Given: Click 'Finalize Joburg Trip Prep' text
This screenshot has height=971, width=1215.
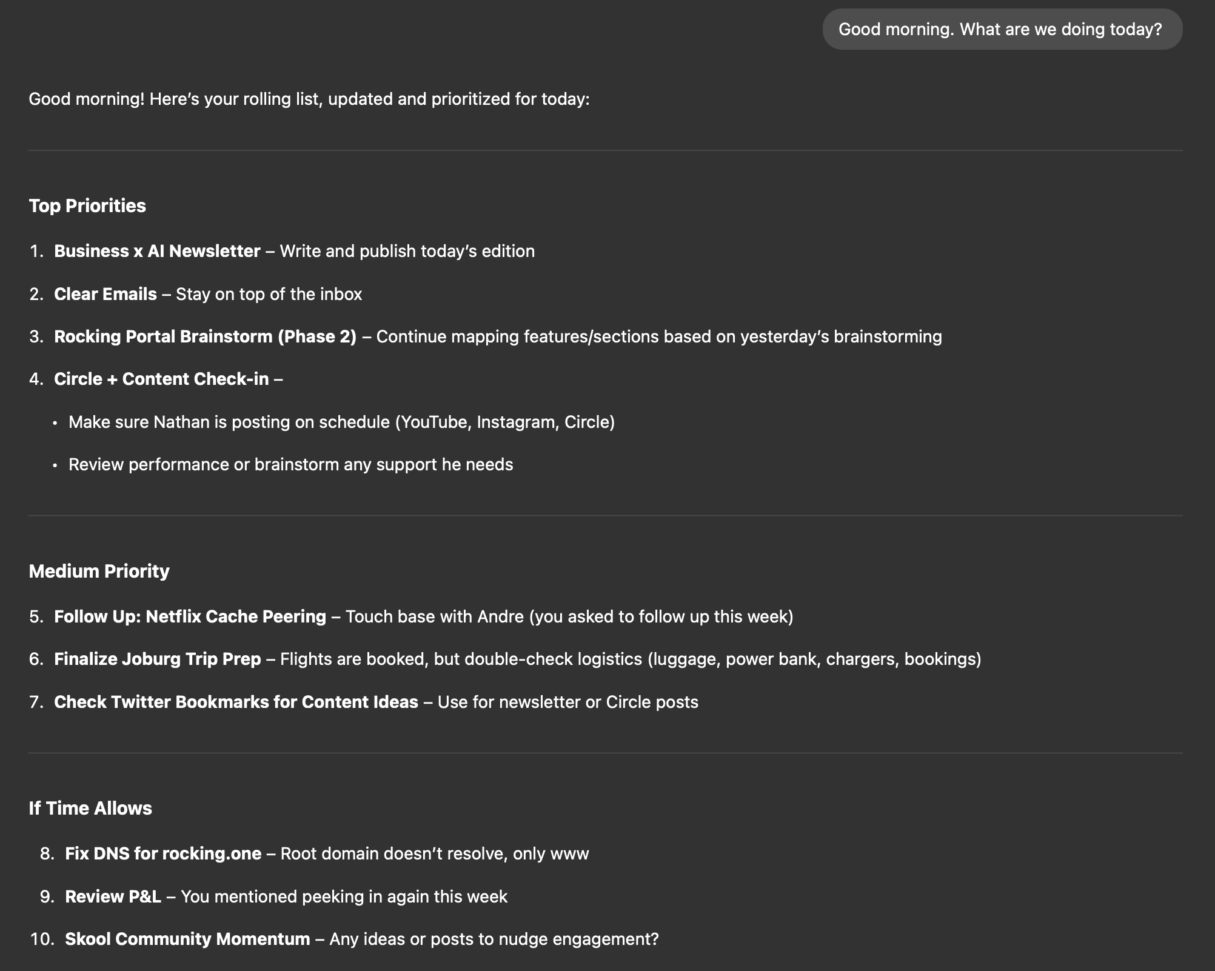Looking at the screenshot, I should click(x=158, y=659).
